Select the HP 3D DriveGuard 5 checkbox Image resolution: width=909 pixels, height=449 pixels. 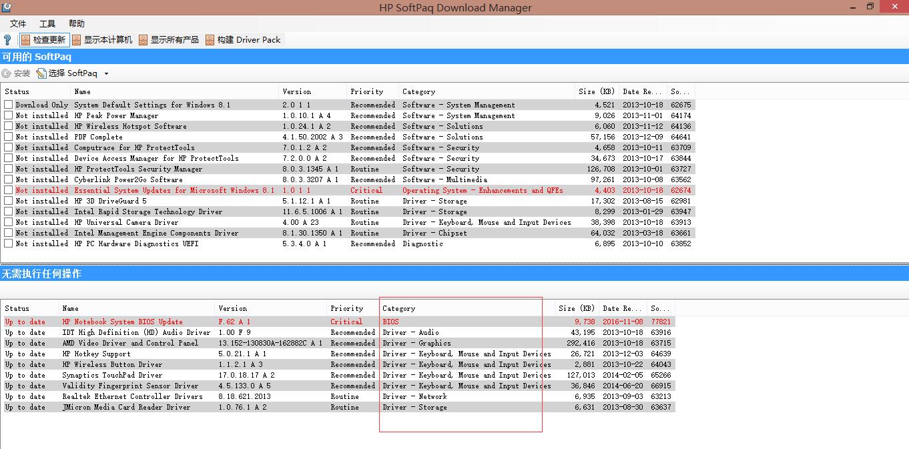(9, 201)
